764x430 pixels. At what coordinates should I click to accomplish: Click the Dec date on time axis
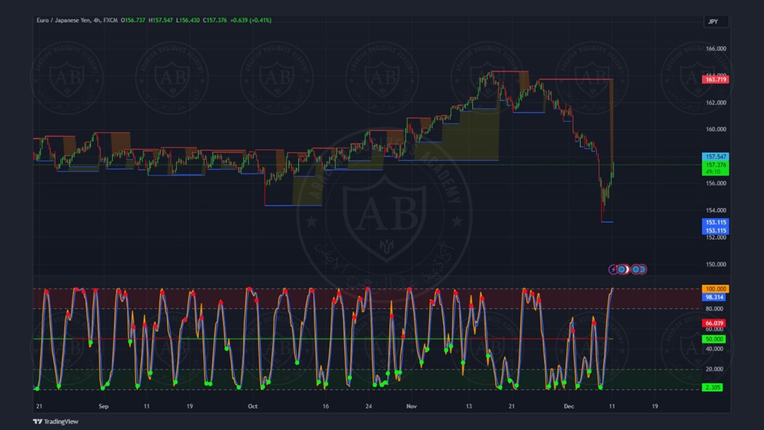(x=569, y=406)
